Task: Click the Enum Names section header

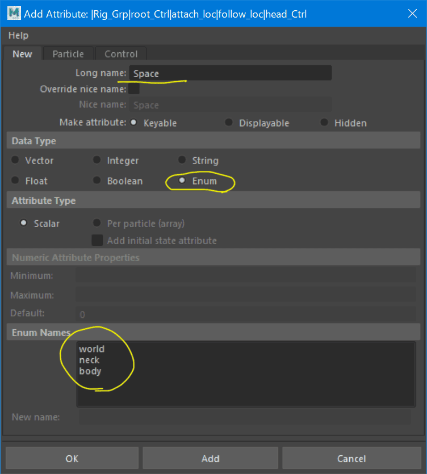Action: 213,332
